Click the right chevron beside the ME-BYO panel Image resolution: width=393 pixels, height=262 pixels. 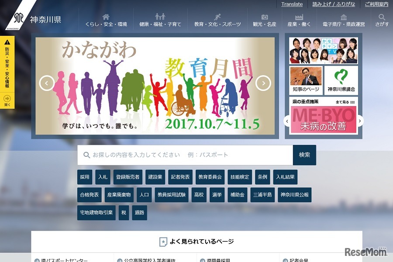point(359,121)
